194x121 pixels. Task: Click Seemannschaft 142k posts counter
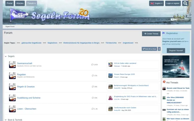point(94,65)
